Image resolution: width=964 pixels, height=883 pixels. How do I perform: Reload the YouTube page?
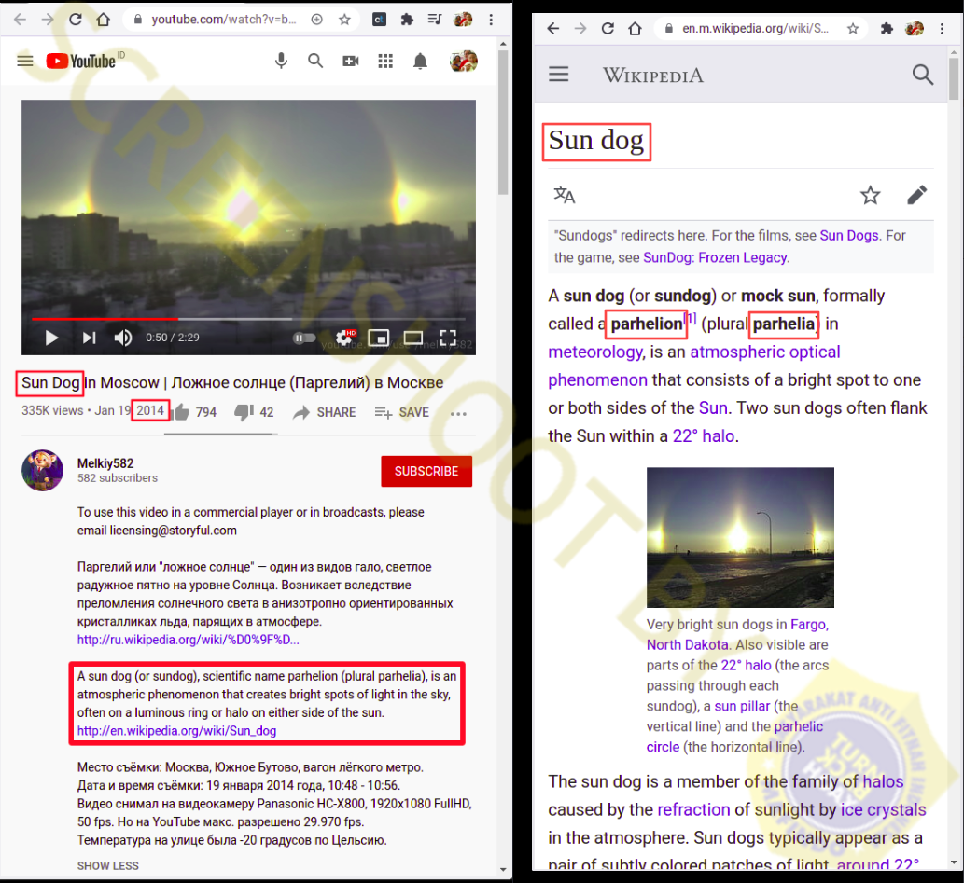click(x=75, y=20)
